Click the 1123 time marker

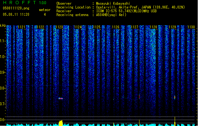pos(59,27)
